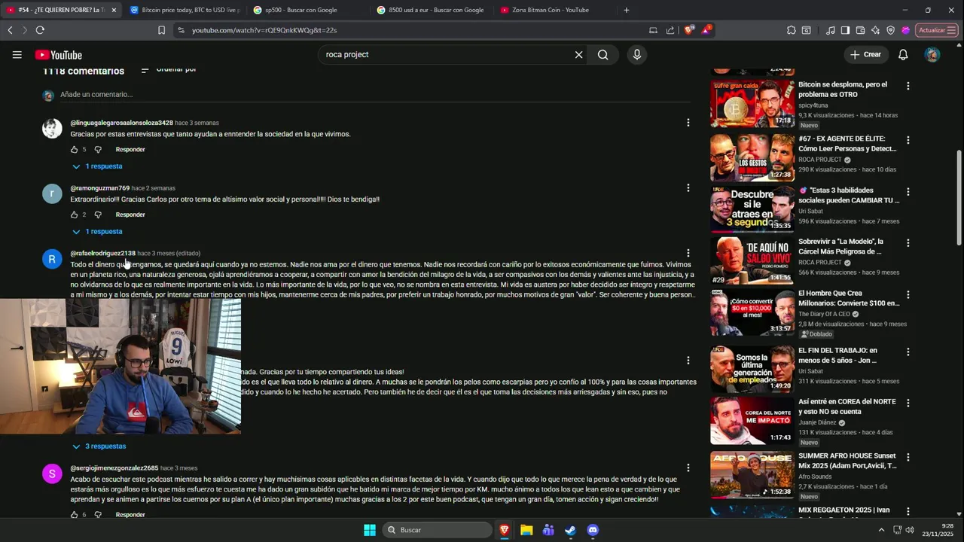Screen dimensions: 964x542
Task: Click Responder on ramonguzman769's comment
Action: [x=130, y=215]
